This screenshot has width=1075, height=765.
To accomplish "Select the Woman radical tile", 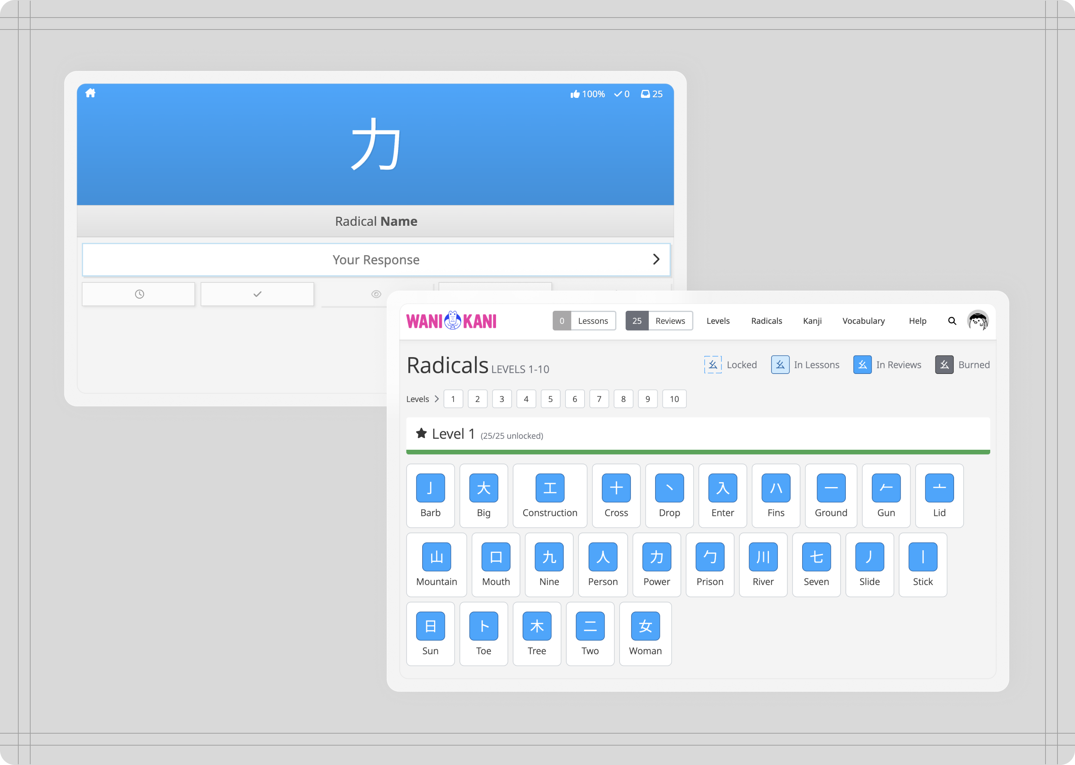I will coord(645,634).
